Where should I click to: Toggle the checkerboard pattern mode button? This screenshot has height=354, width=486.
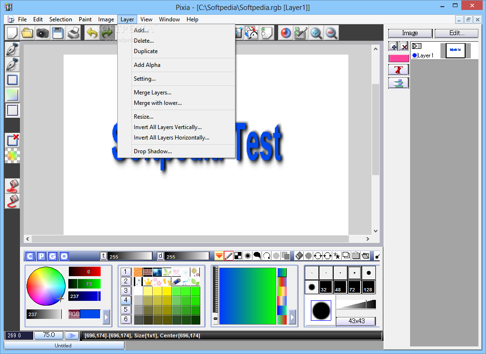click(x=238, y=256)
